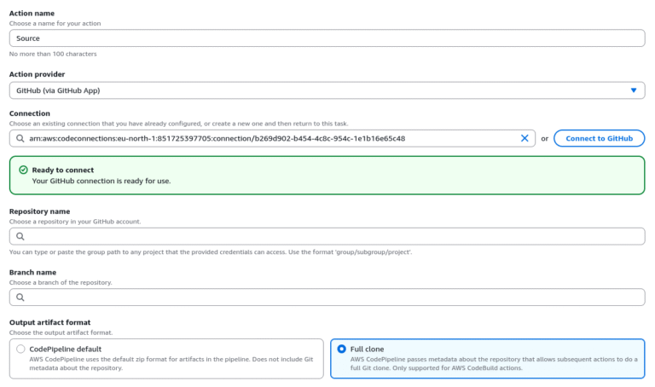
Task: Click the green checkmark success icon
Action: tap(23, 170)
